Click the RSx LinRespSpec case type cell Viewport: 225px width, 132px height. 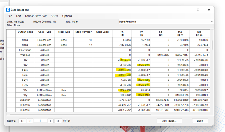(44, 90)
